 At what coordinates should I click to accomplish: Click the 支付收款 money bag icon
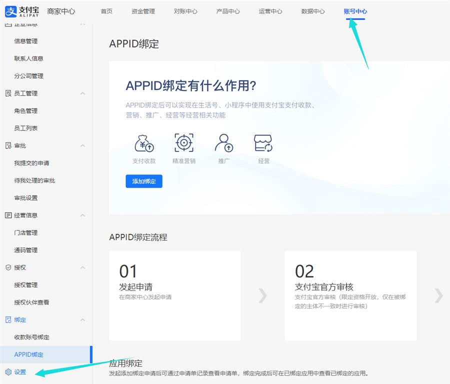[144, 143]
